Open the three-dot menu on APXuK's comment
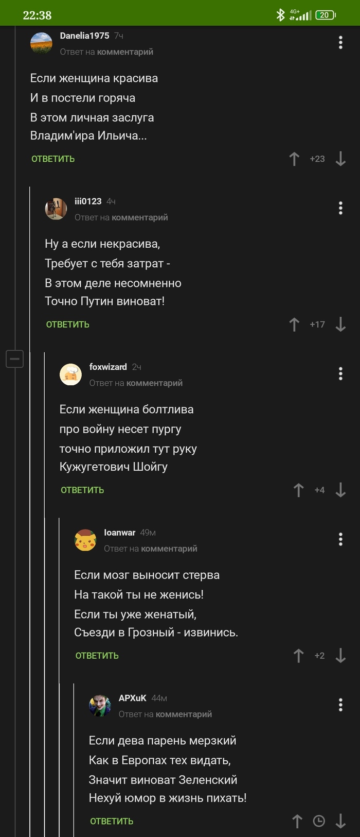This screenshot has height=837, width=360. (340, 705)
